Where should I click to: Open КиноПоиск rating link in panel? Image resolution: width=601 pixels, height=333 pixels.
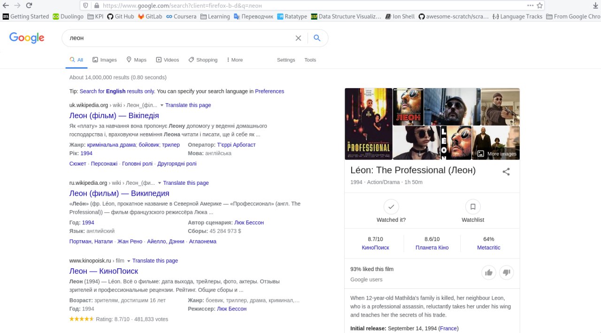pos(375,248)
